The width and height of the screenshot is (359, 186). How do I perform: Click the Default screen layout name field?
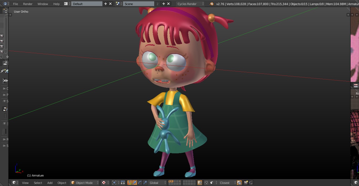click(x=87, y=4)
